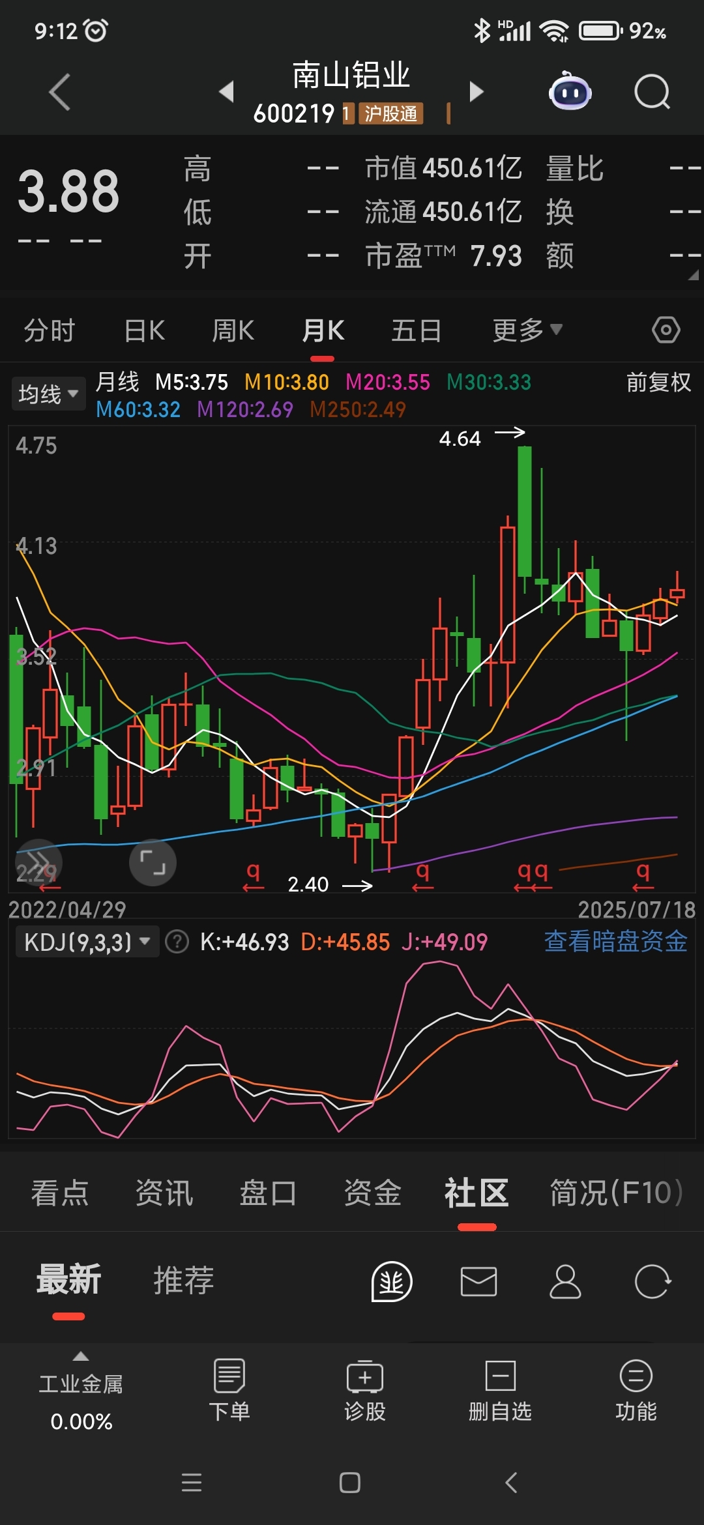The height and width of the screenshot is (1525, 704).
Task: Open the 均线 indicator dropdown
Action: pos(48,394)
